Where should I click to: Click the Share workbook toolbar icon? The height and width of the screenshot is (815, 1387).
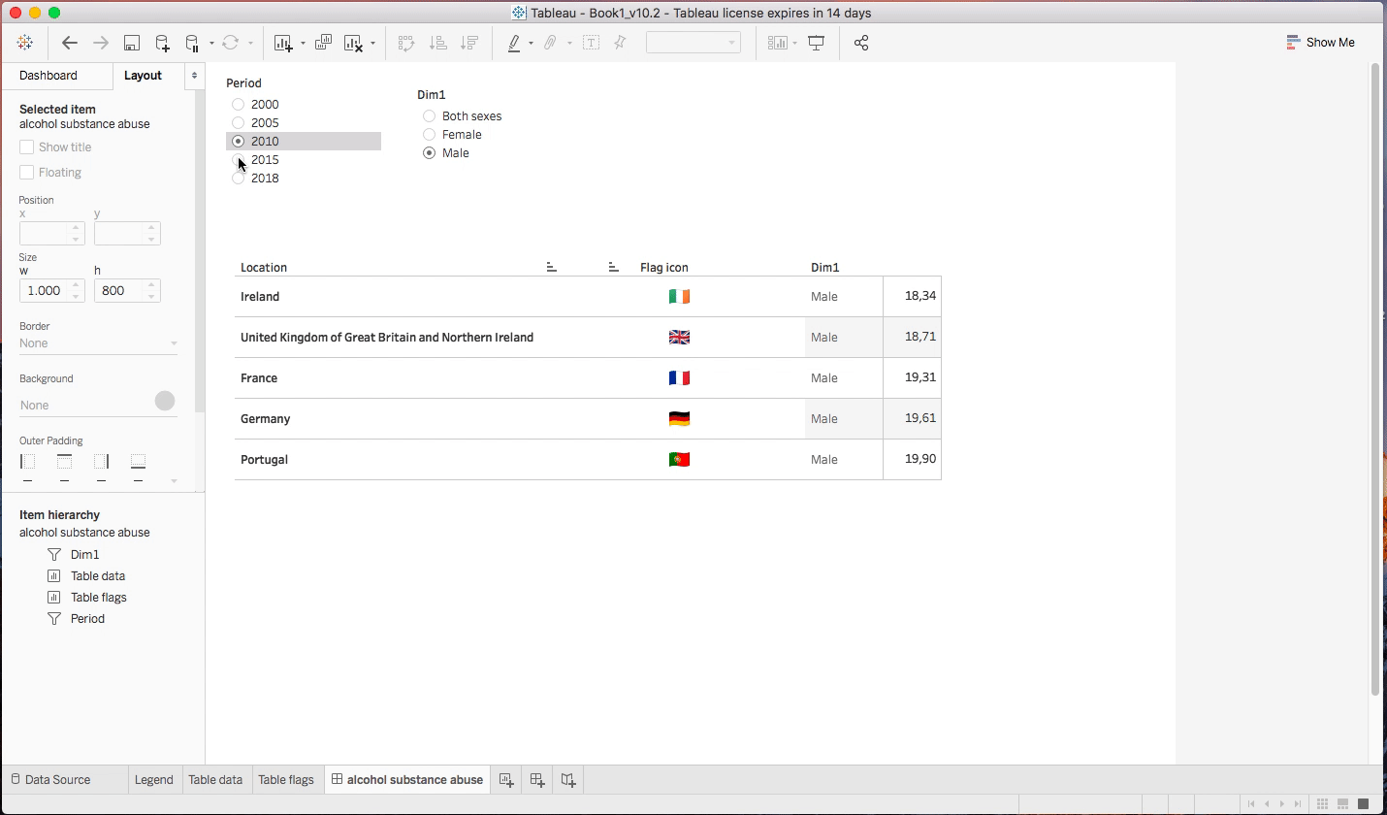[861, 43]
